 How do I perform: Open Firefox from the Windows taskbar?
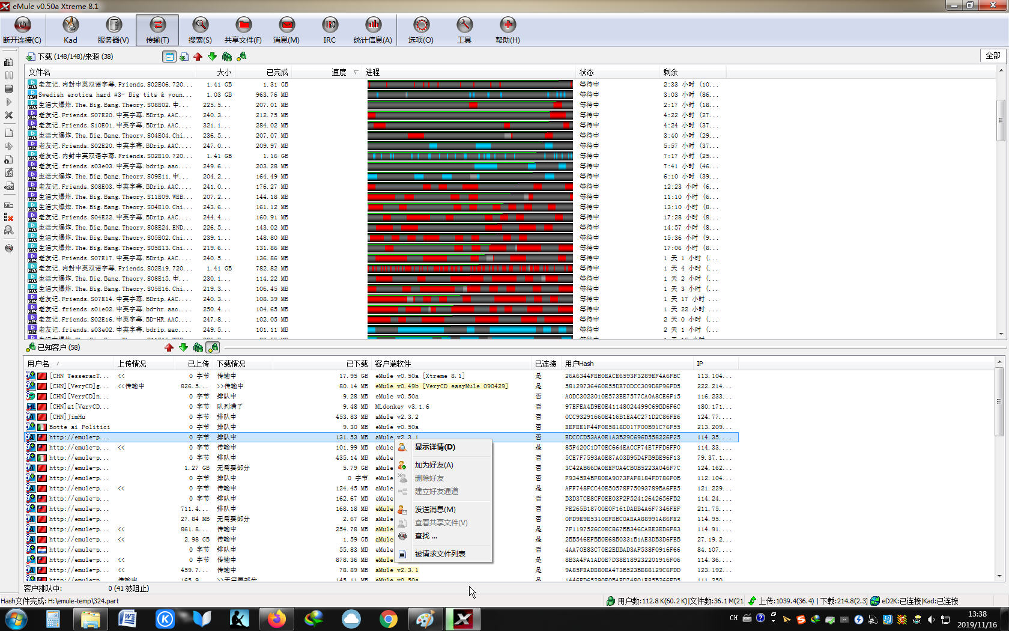277,618
